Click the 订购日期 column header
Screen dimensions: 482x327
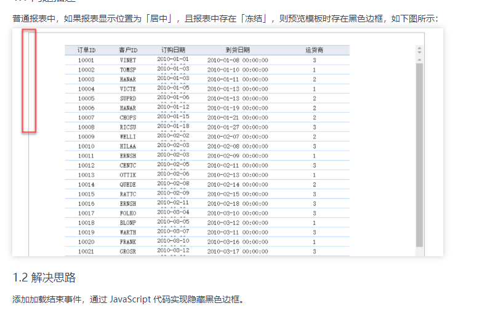coord(173,50)
